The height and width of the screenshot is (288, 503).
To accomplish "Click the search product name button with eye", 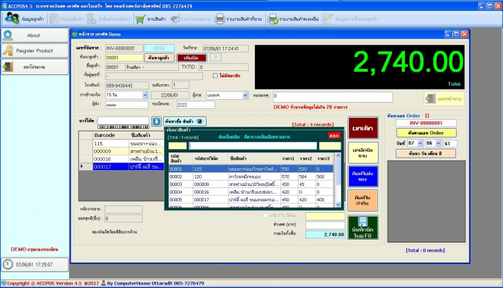I will coord(184,121).
